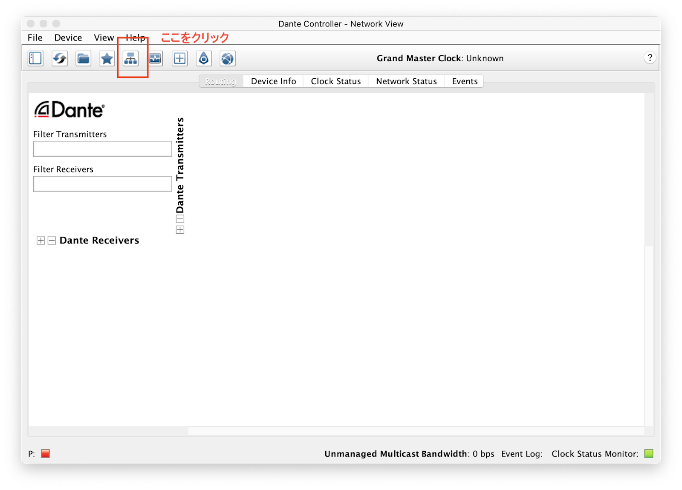
Task: Switch to the Device Info tab
Action: pyautogui.click(x=273, y=81)
